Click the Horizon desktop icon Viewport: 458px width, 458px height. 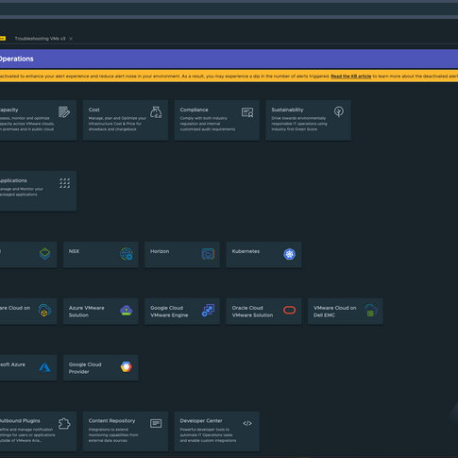click(x=208, y=254)
